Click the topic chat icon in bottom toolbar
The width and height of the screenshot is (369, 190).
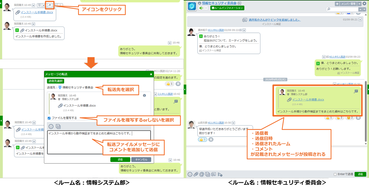click(x=213, y=174)
